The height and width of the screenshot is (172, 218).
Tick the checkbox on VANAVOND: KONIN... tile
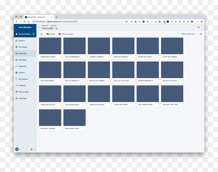click(59, 57)
